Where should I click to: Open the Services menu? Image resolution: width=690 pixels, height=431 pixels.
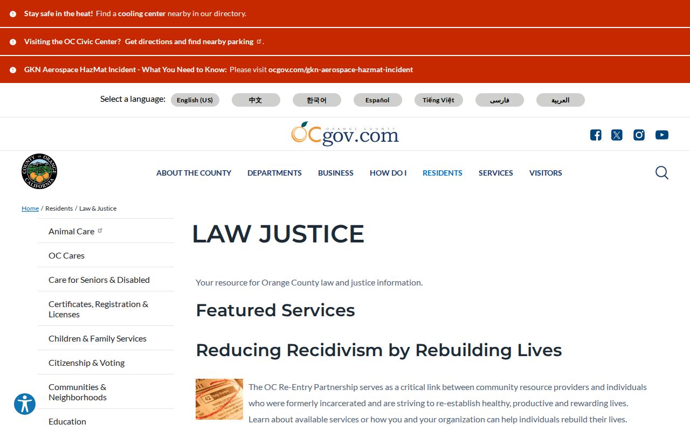(496, 173)
